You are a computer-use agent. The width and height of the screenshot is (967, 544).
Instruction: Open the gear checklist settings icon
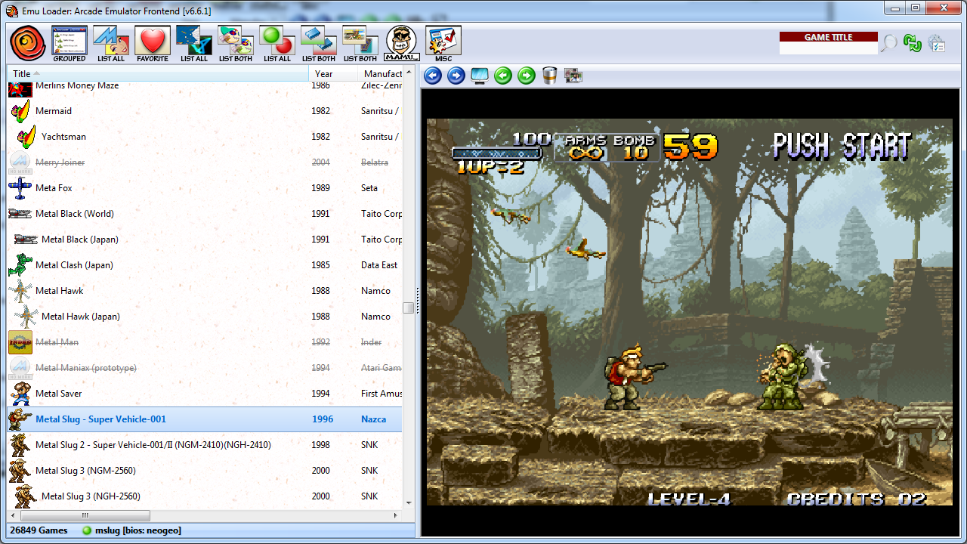(x=937, y=43)
